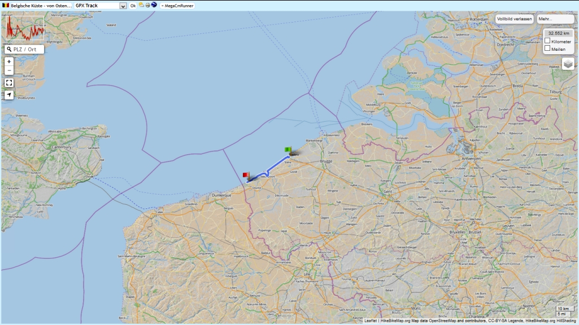This screenshot has height=325, width=579.
Task: Click the locate-me arrow icon
Action: click(x=9, y=95)
